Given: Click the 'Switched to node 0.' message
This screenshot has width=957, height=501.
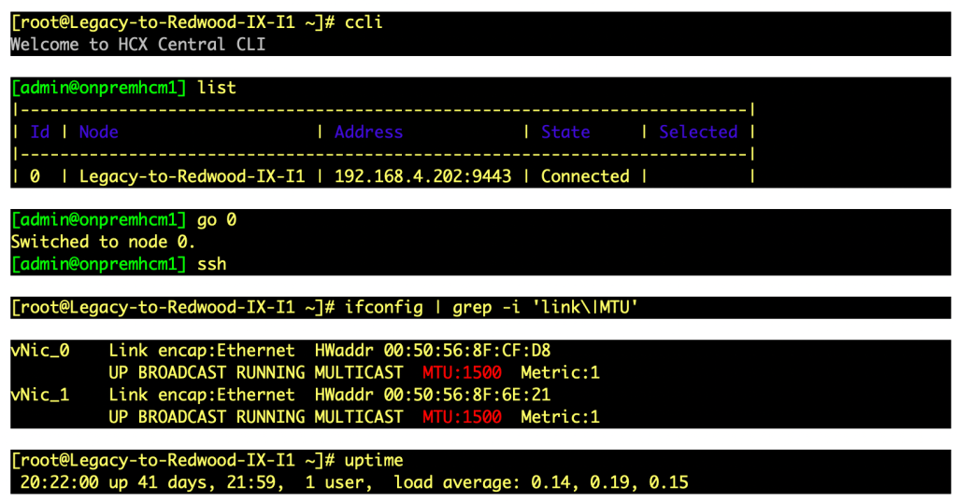Looking at the screenshot, I should tap(104, 242).
